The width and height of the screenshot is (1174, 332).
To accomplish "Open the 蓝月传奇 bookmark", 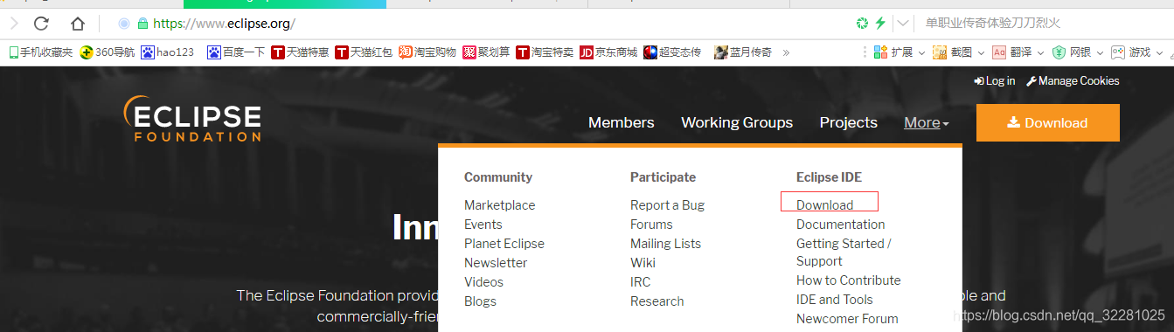I will (x=743, y=52).
